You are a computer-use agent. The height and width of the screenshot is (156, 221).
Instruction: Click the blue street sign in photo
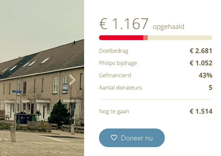click(x=17, y=92)
